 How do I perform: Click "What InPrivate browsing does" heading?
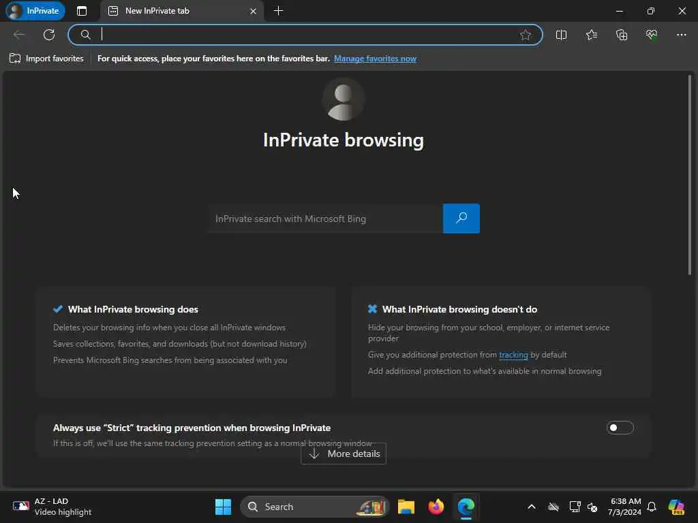point(133,310)
